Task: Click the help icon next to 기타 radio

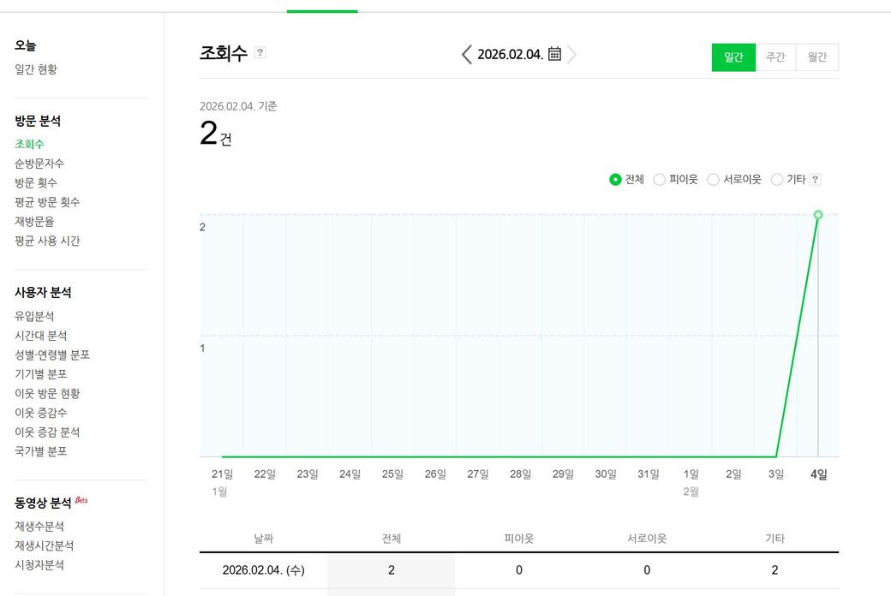Action: (815, 180)
